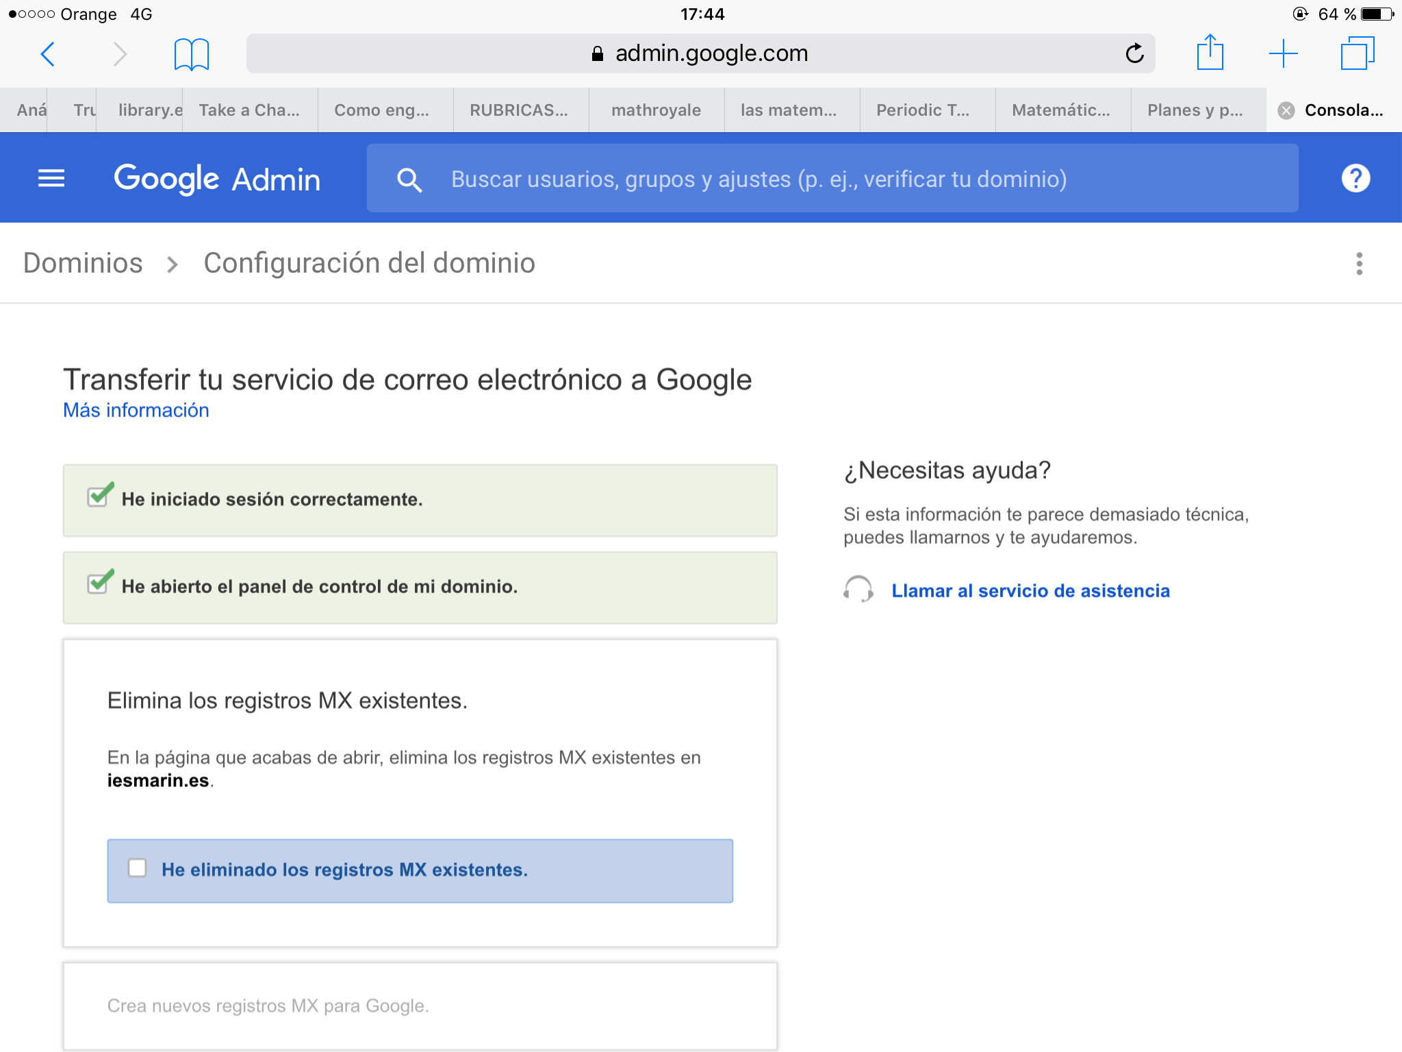Close the 'Consola...' tab

(1286, 110)
